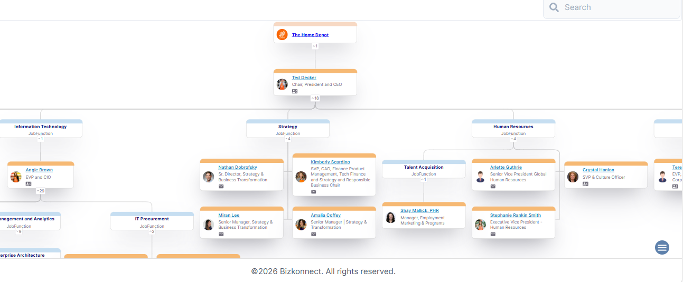Image resolution: width=683 pixels, height=282 pixels.
Task: Collapse Management and Analytics node count 9
Action: 19,231
